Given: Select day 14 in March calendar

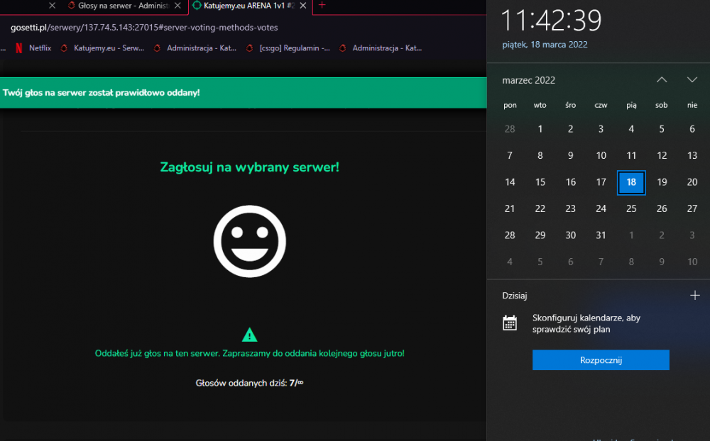Looking at the screenshot, I should (510, 182).
